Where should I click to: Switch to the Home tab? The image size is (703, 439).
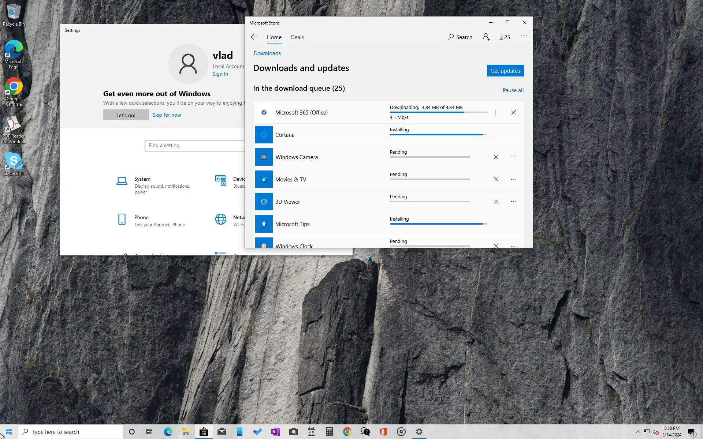(274, 37)
